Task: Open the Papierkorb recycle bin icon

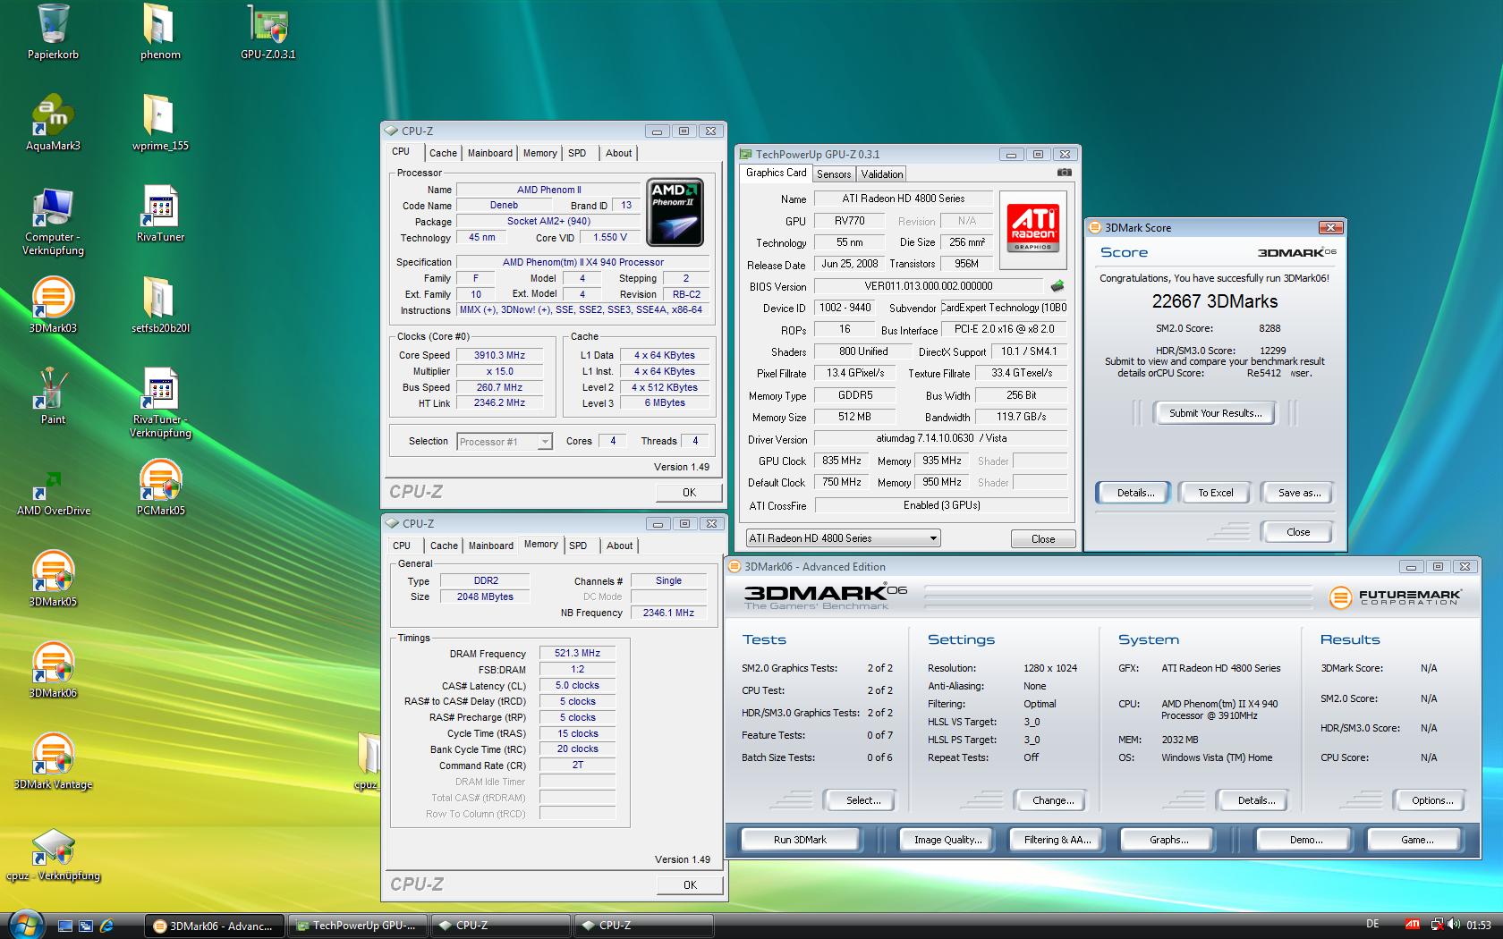Action: pyautogui.click(x=53, y=32)
